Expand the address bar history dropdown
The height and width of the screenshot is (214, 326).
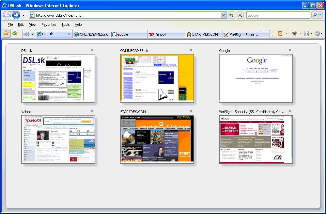(x=224, y=15)
